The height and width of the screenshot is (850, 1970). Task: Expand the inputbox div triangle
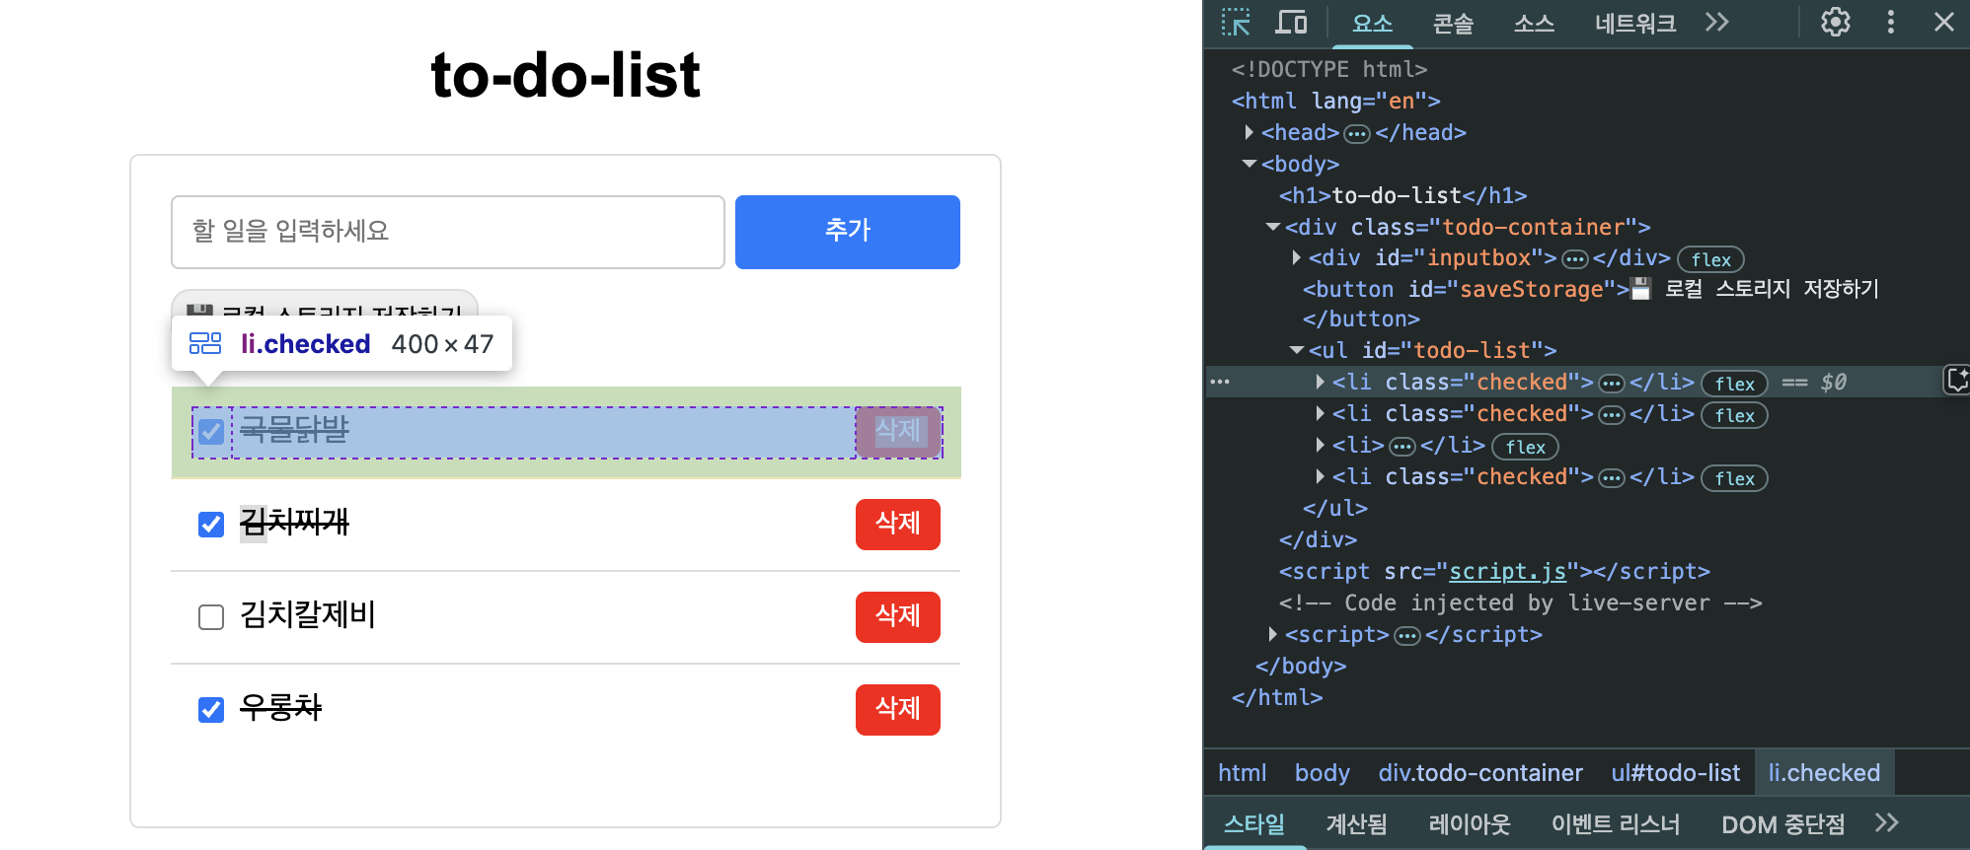click(x=1297, y=257)
